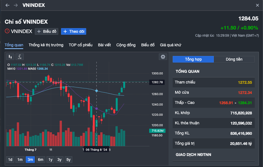Image resolution: width=263 pixels, height=167 pixels.
Task: Click the MA50 legend value 1266.34
Action: 42,69
